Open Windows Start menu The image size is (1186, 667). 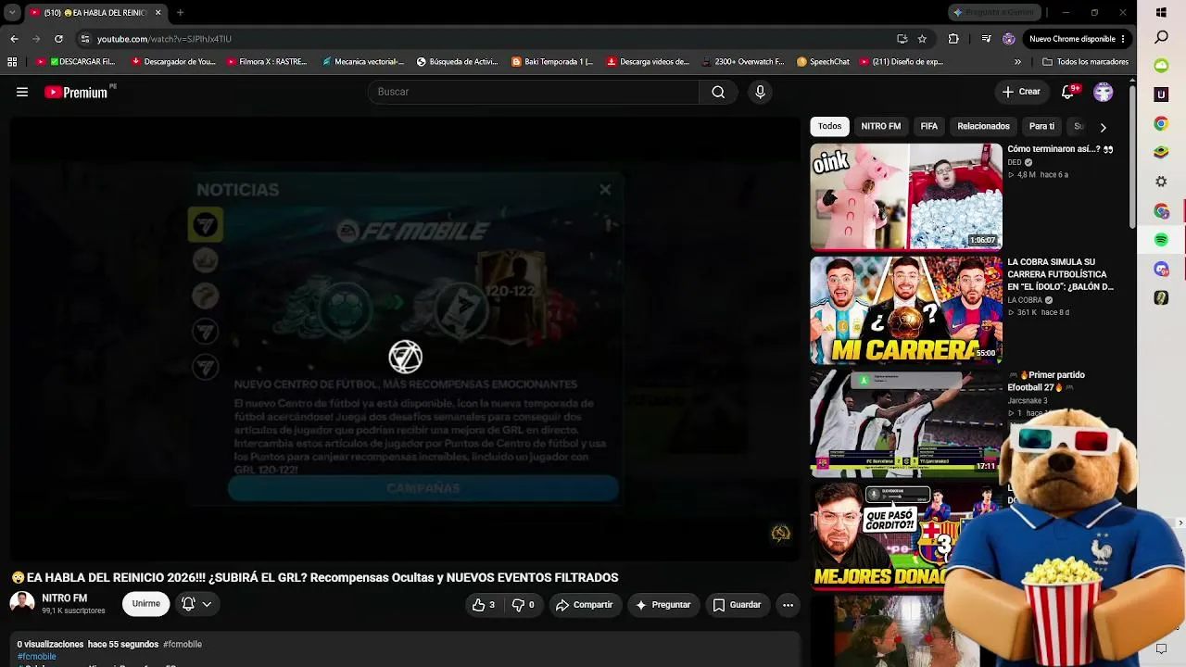tap(1161, 13)
